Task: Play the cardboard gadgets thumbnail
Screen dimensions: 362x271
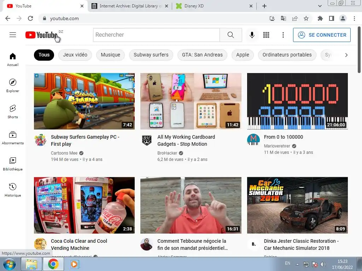Action: pyautogui.click(x=191, y=101)
